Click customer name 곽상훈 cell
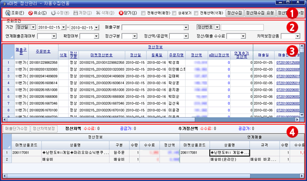Screen dimensions: 307x181 tap(176, 83)
